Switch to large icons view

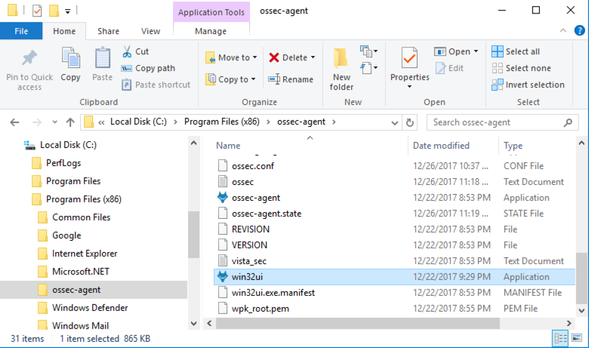[575, 338]
